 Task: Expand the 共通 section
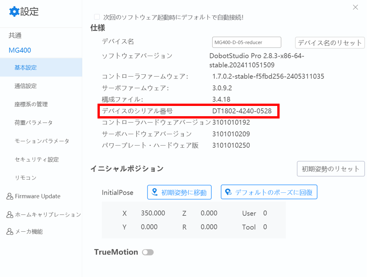coord(15,35)
